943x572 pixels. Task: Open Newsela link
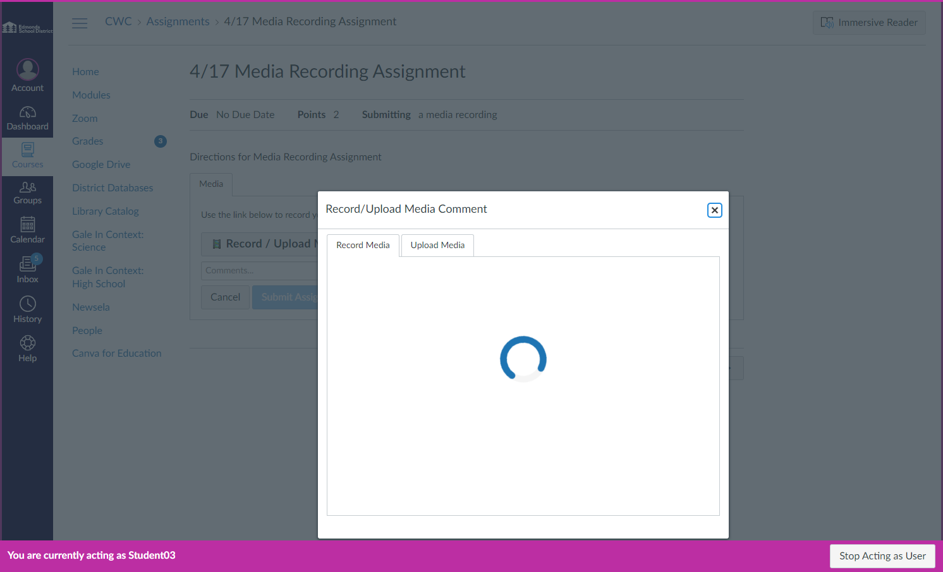[91, 307]
